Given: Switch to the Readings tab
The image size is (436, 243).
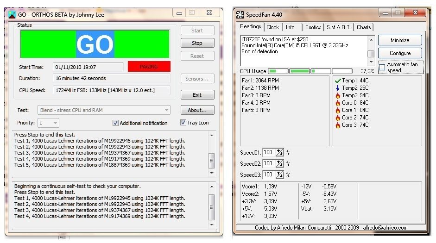Looking at the screenshot, I should (251, 26).
